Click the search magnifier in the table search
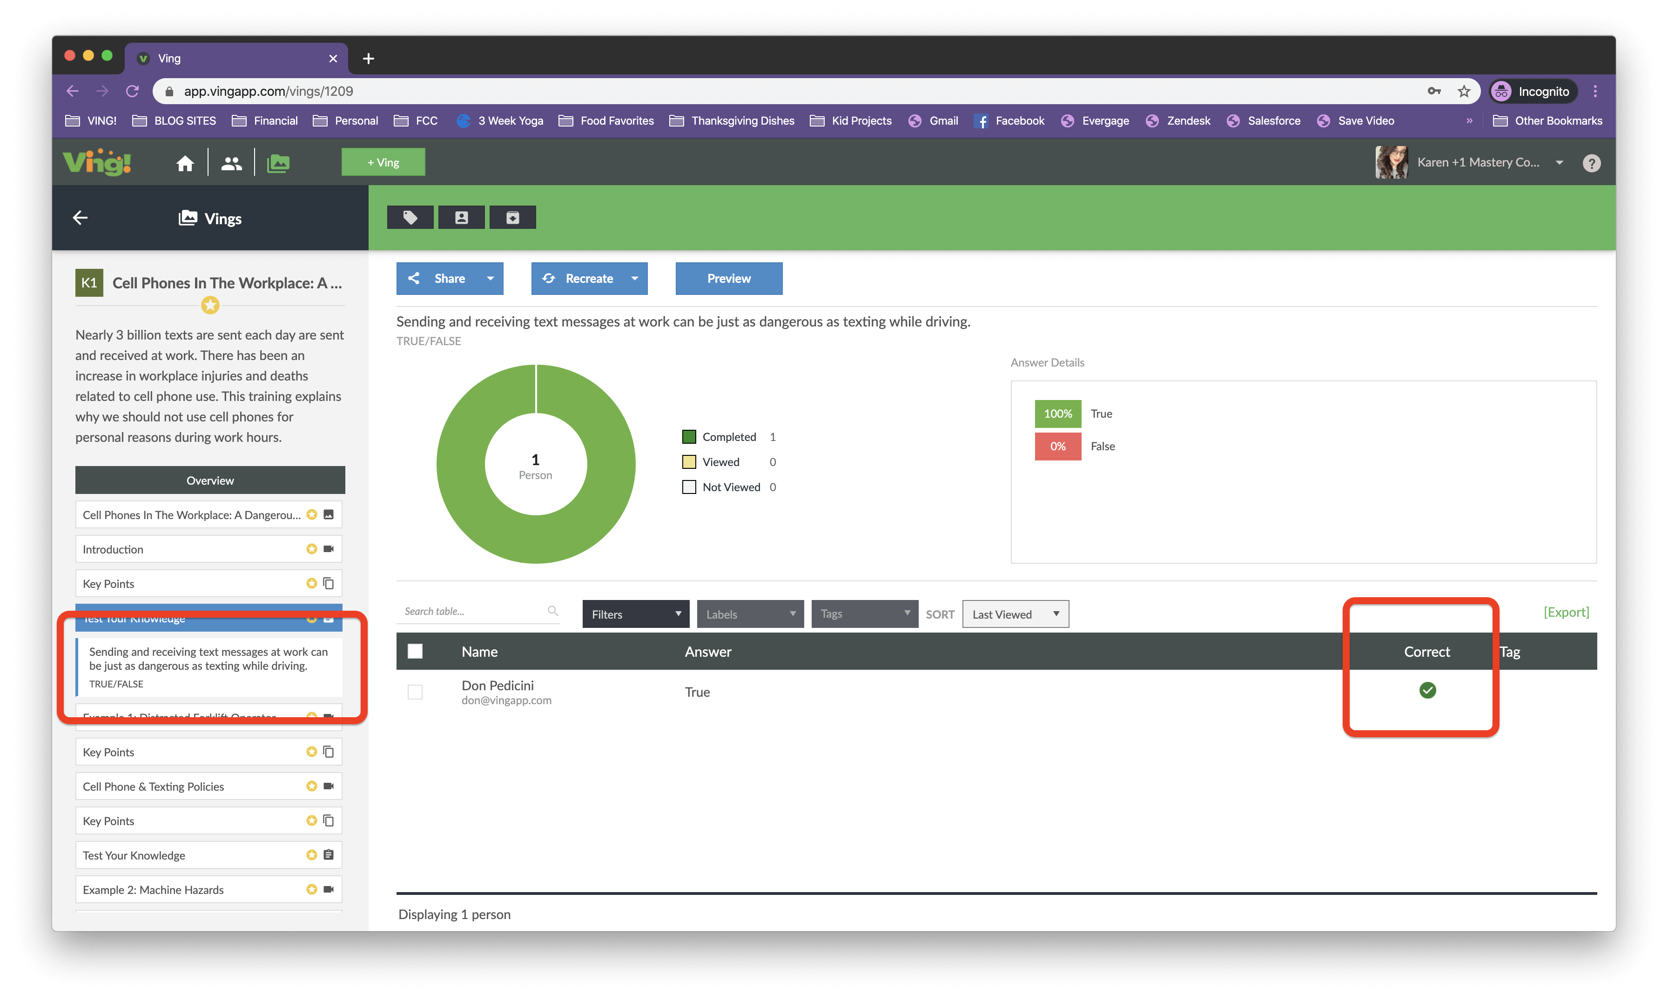This screenshot has height=1000, width=1668. point(553,611)
